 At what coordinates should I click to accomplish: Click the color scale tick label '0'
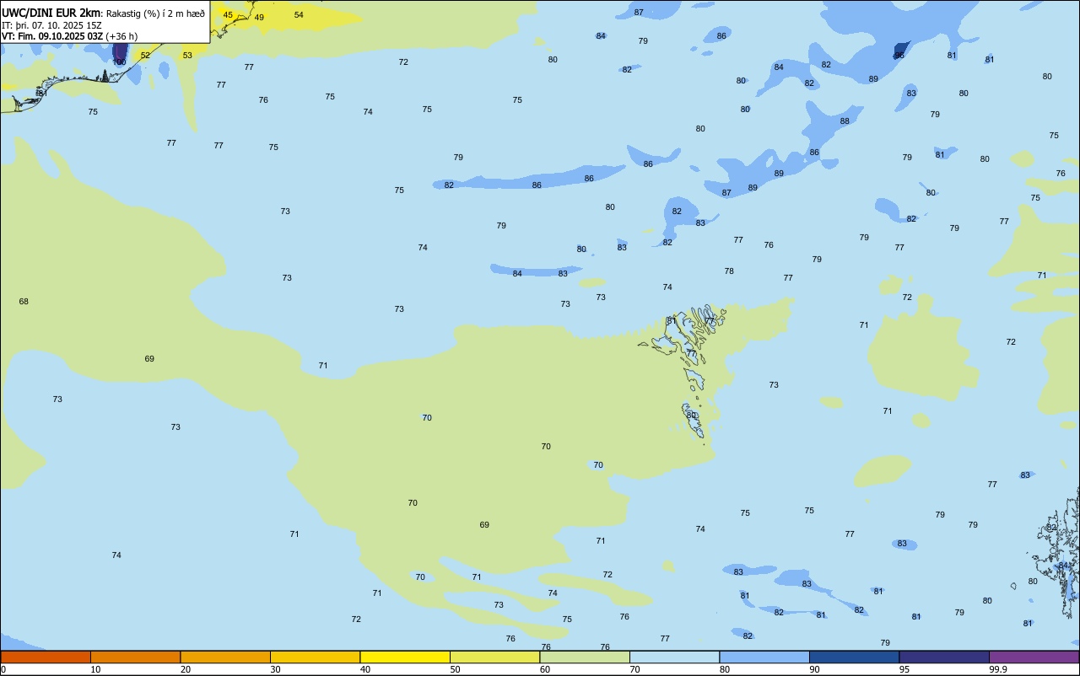pos(3,669)
